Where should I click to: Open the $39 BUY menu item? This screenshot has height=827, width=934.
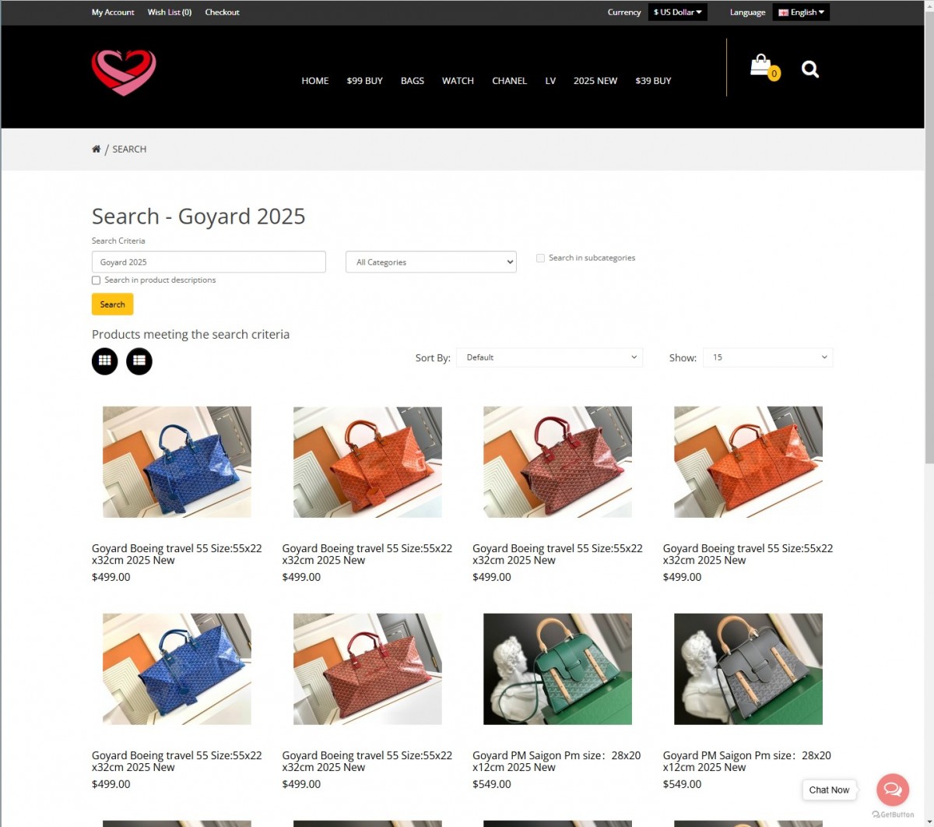click(x=653, y=81)
